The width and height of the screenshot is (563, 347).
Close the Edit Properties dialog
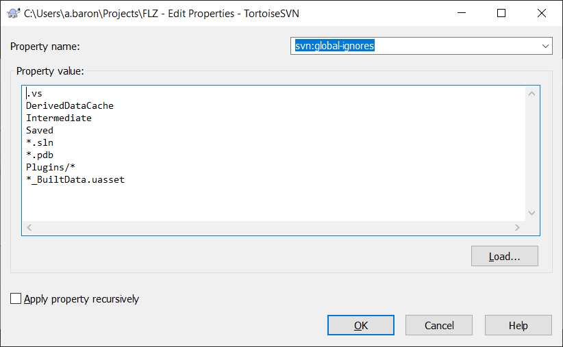point(542,13)
